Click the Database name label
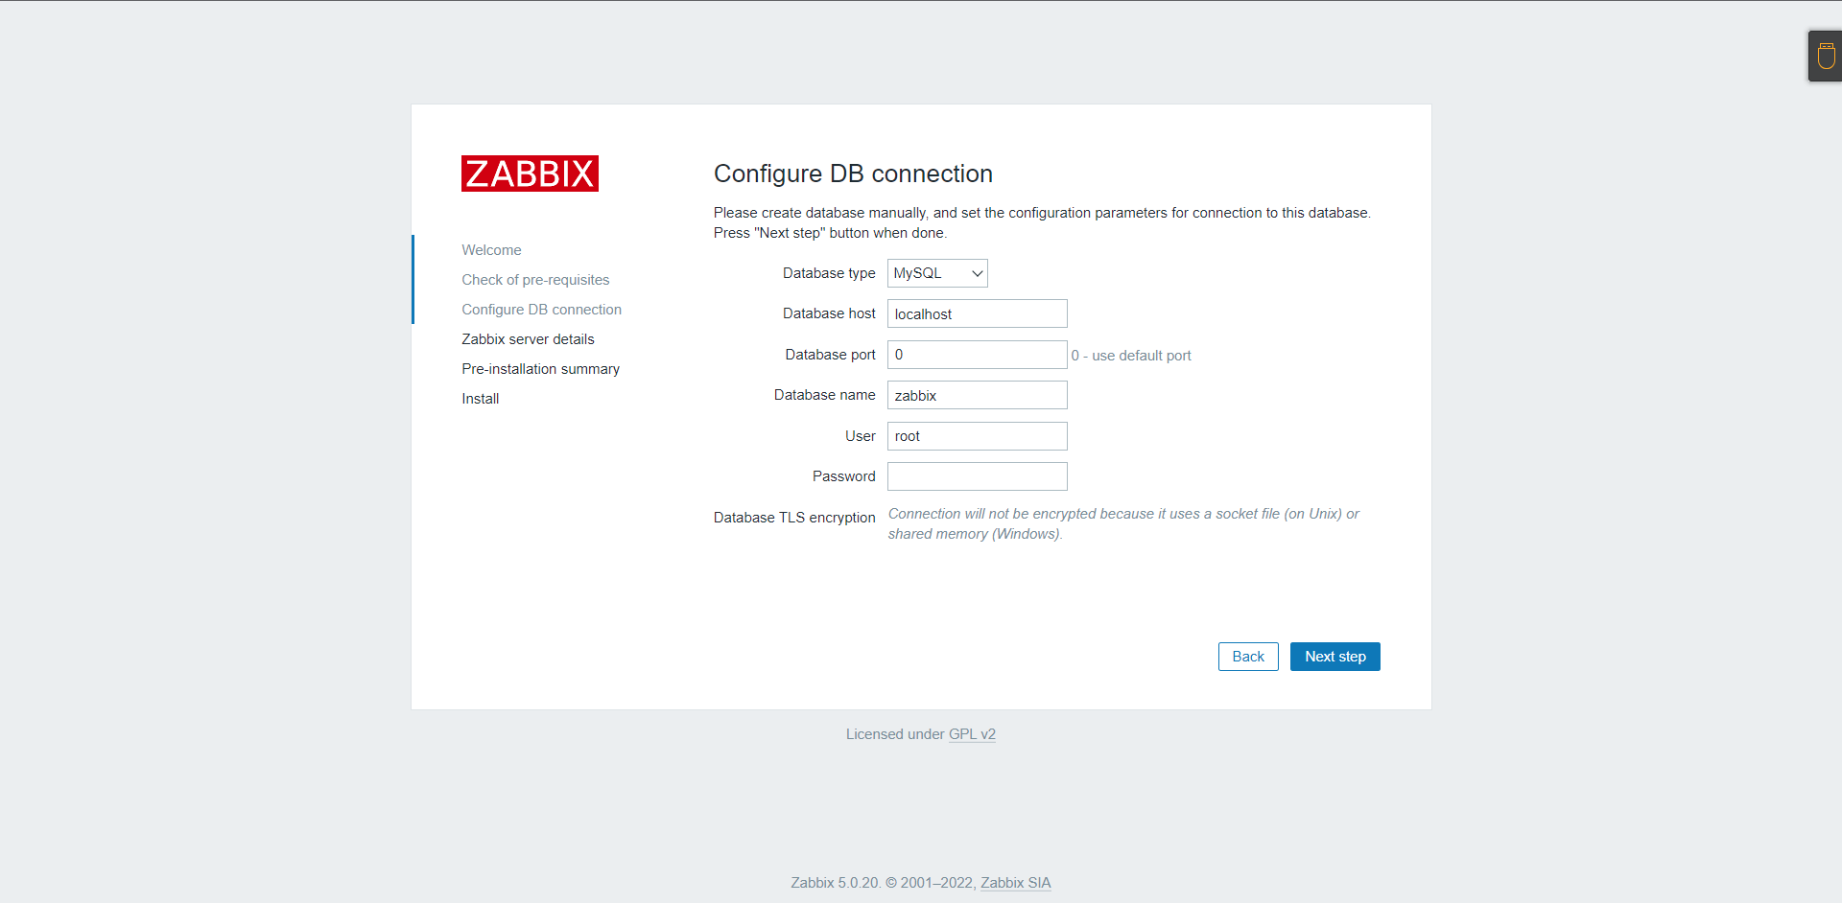Image resolution: width=1842 pixels, height=903 pixels. click(824, 395)
